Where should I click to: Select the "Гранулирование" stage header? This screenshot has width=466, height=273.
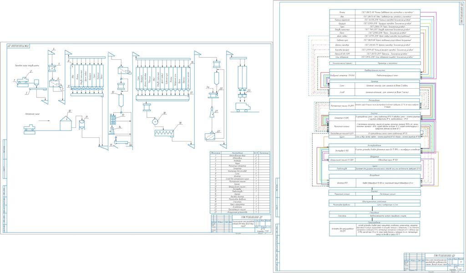point(375,222)
